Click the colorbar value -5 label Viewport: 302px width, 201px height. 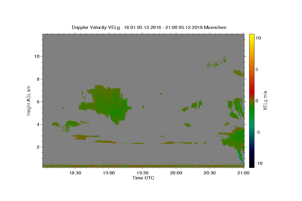point(257,132)
